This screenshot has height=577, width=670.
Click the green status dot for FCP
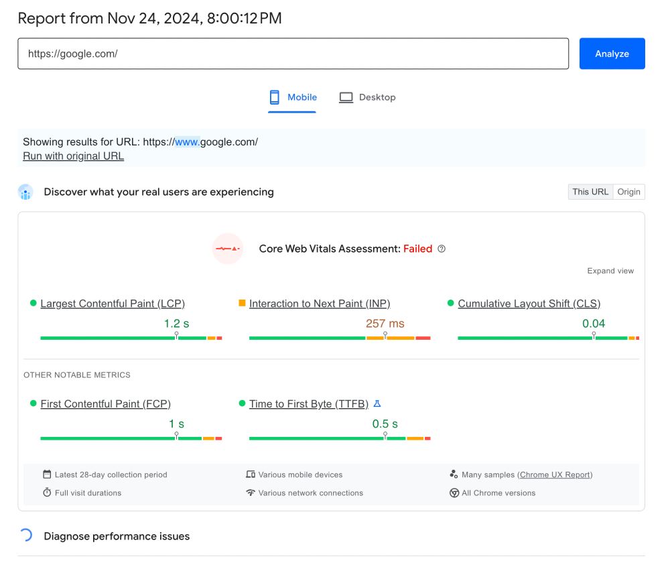click(x=33, y=403)
